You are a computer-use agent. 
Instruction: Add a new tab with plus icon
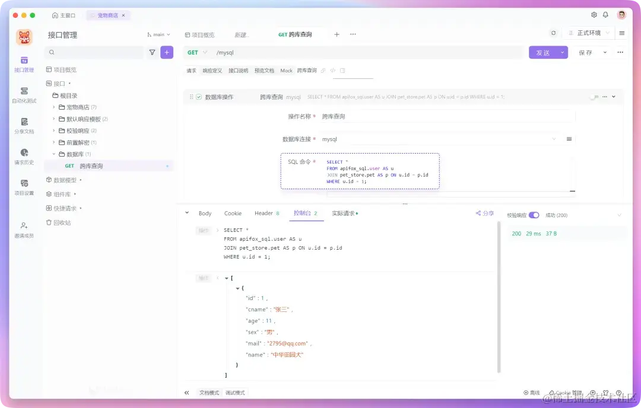coord(337,34)
